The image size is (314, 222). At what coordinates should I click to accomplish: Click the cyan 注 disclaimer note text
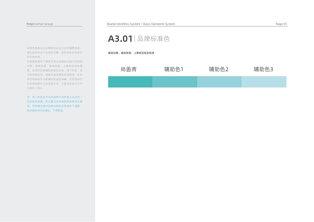pos(54,104)
